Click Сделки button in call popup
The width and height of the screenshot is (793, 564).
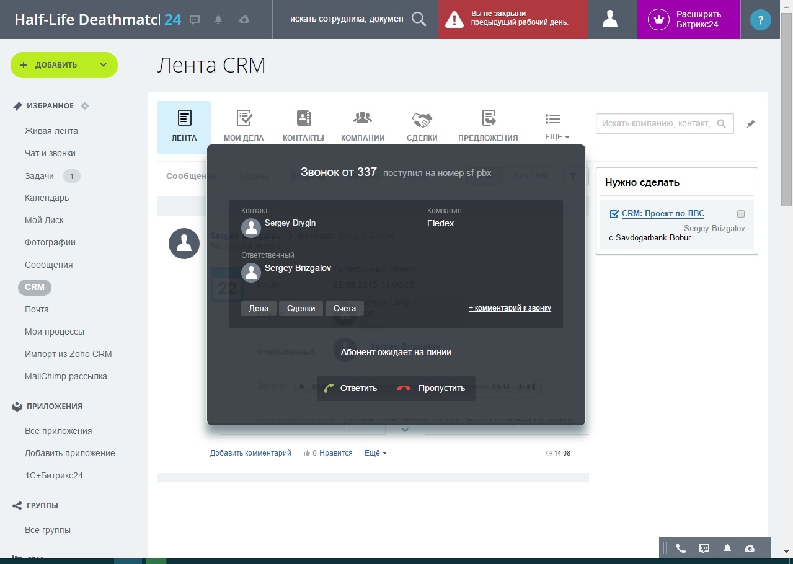tap(301, 308)
